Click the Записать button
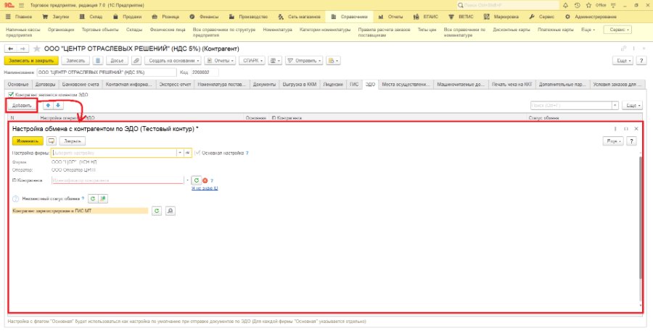653x331 pixels. point(75,61)
